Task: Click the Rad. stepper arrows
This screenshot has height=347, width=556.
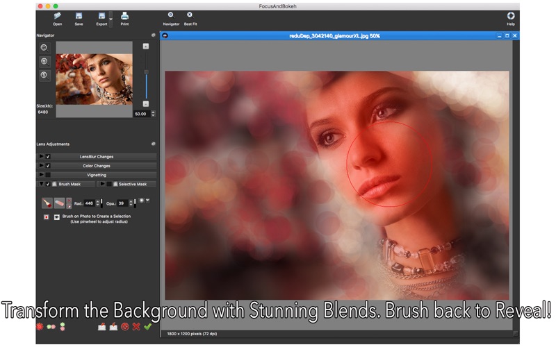Action: [97, 203]
